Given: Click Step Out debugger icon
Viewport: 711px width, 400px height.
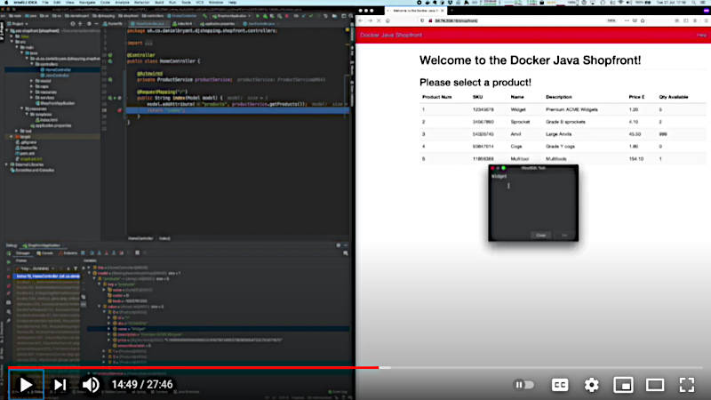Looking at the screenshot, I should (114, 253).
